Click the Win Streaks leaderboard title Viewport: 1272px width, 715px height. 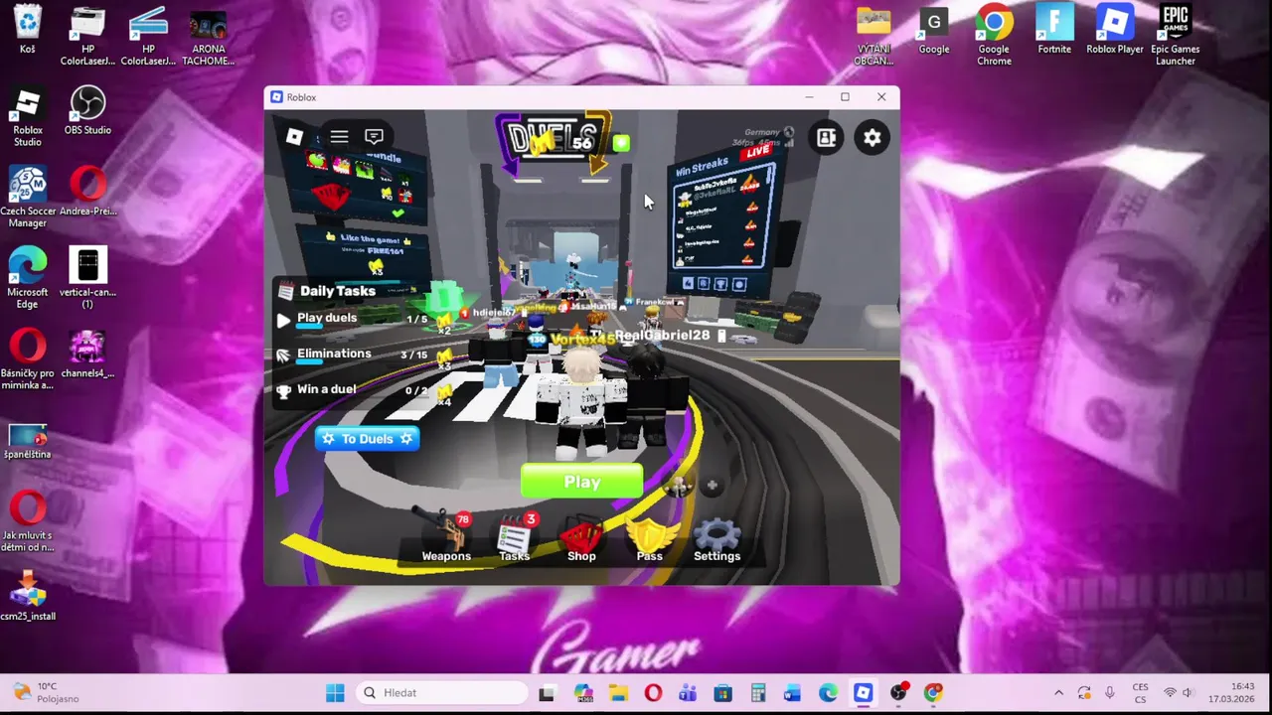[703, 169]
